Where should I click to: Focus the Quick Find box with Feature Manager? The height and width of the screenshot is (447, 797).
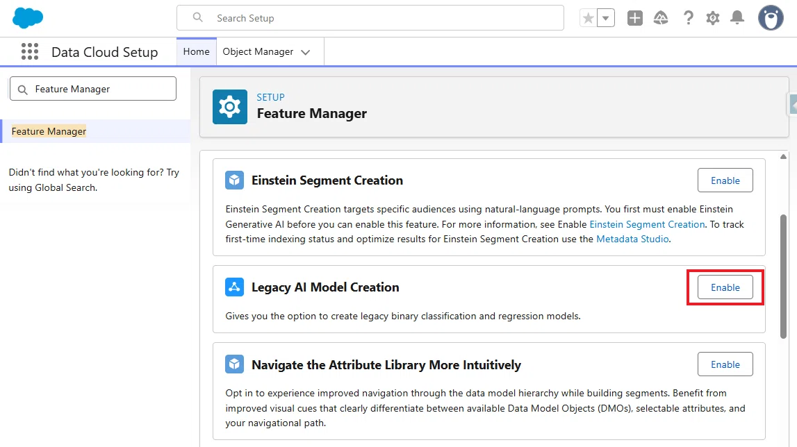[x=93, y=89]
